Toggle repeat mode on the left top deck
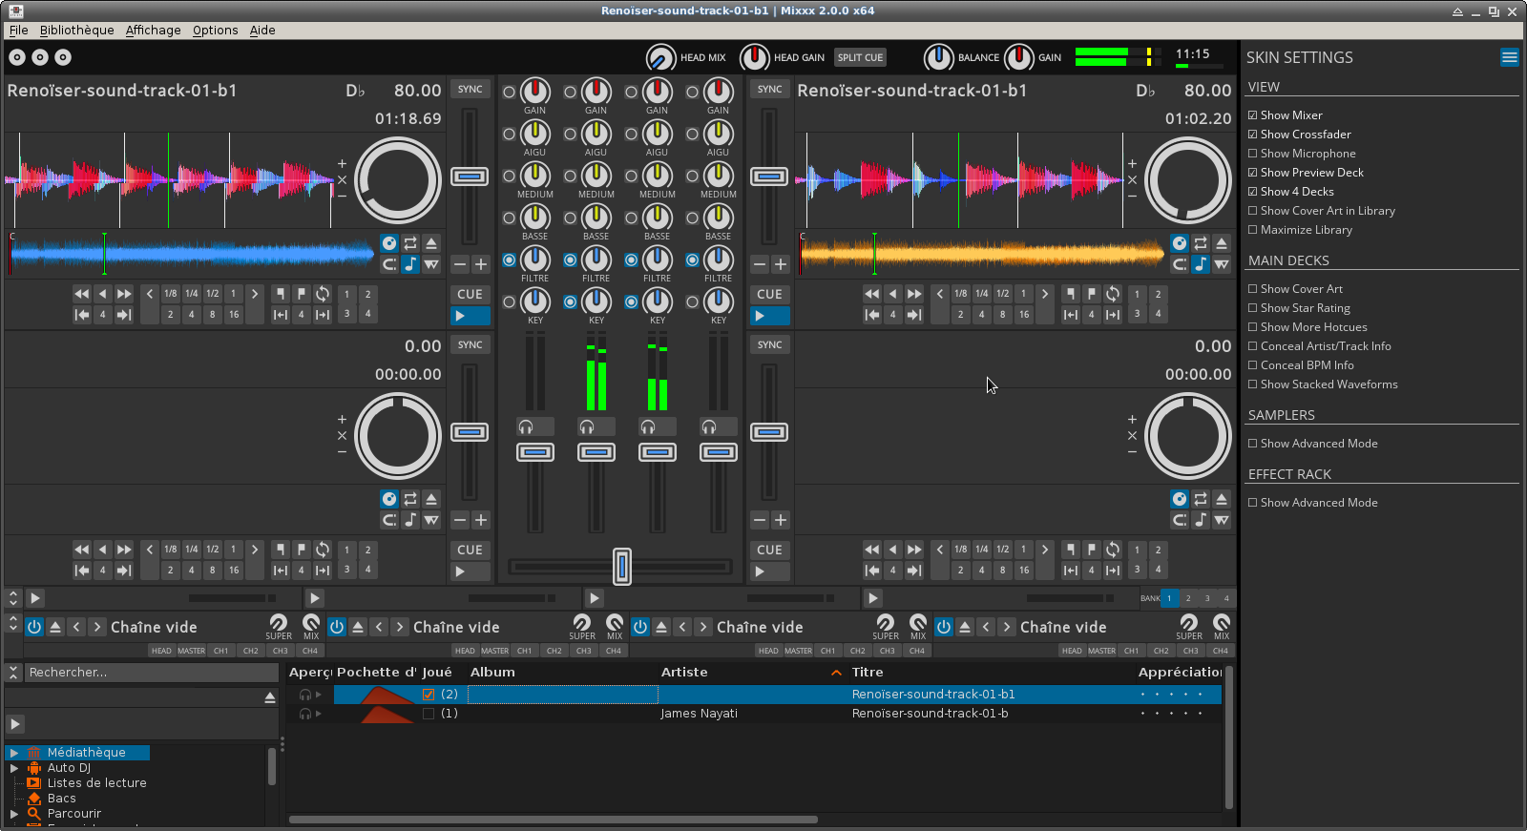This screenshot has width=1527, height=831. click(410, 243)
